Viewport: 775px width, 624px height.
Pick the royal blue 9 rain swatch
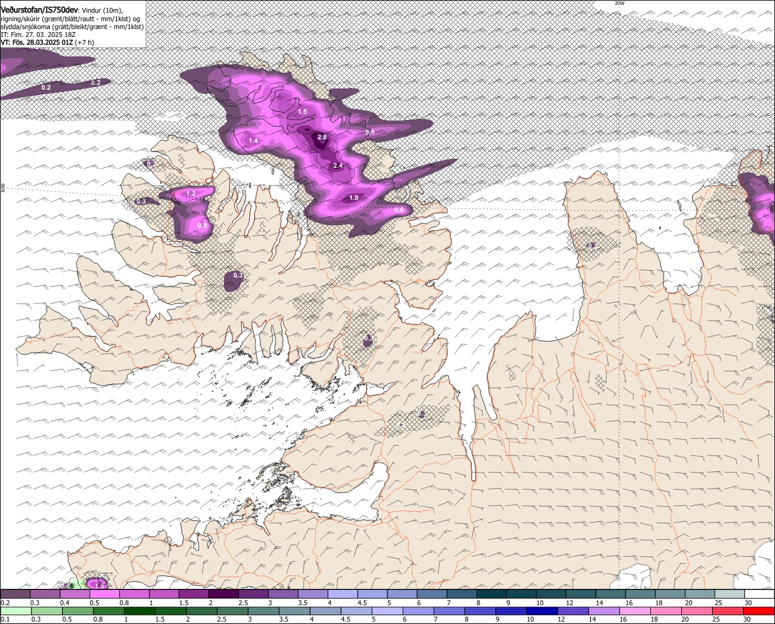tap(512, 611)
